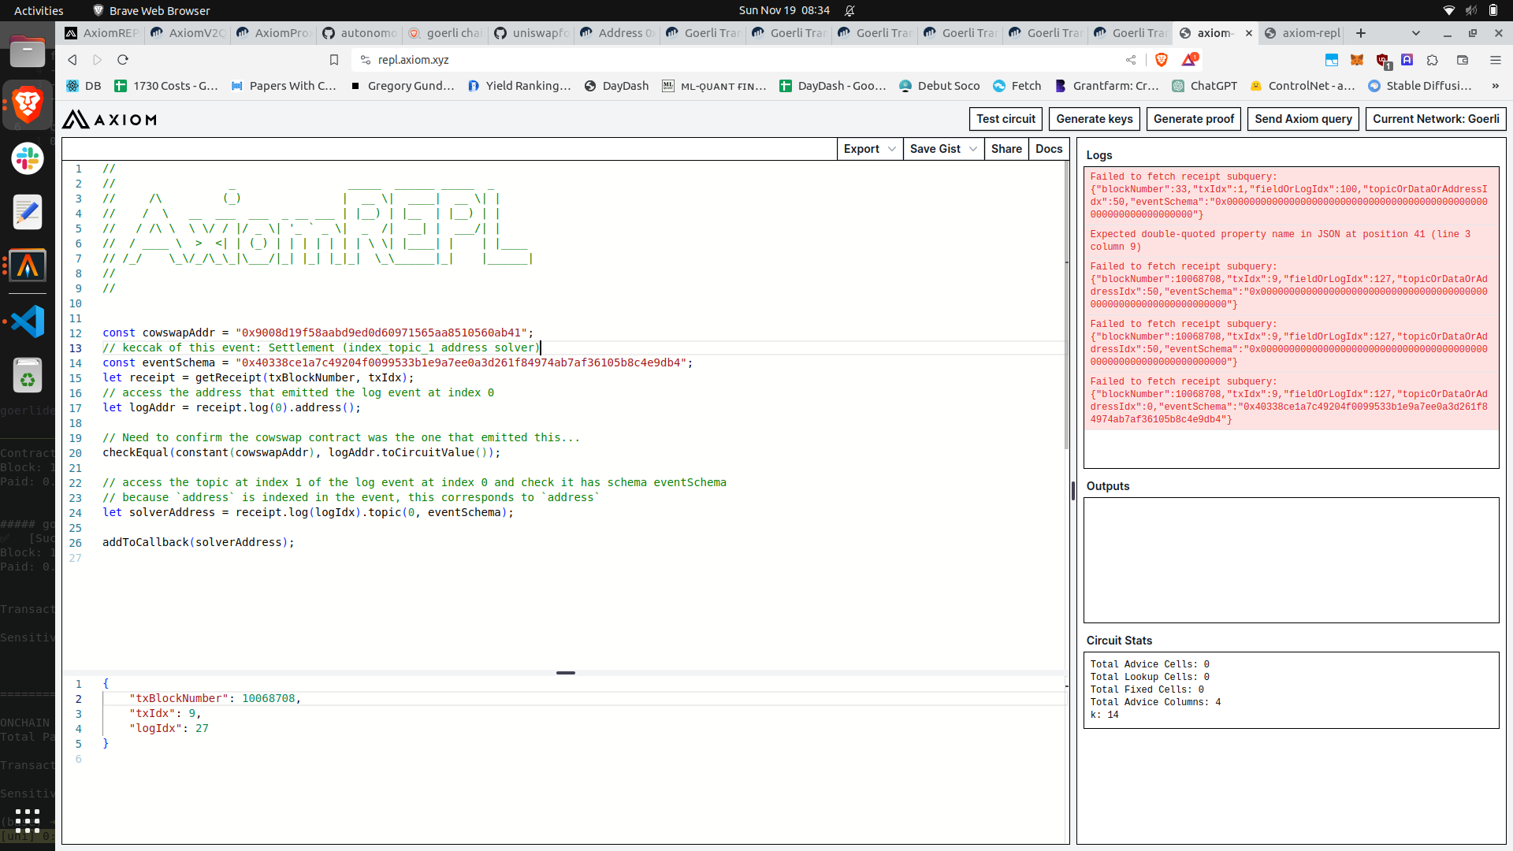Click the editor-input pane divider handle
This screenshot has height=851, width=1513.
[x=566, y=673]
